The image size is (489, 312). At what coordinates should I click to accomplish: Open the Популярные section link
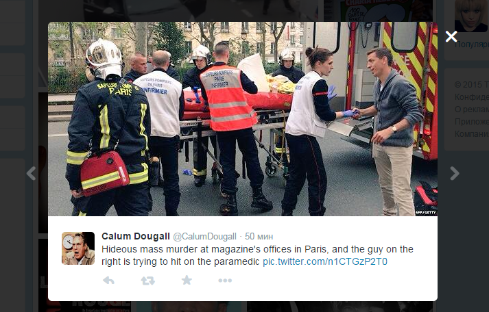point(472,44)
